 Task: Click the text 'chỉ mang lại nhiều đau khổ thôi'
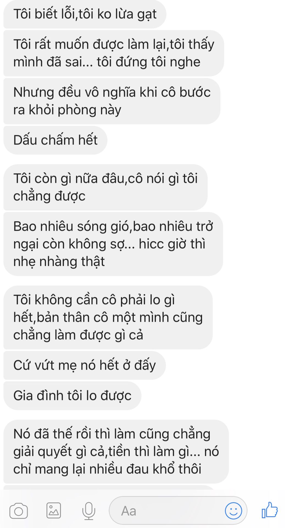(107, 469)
